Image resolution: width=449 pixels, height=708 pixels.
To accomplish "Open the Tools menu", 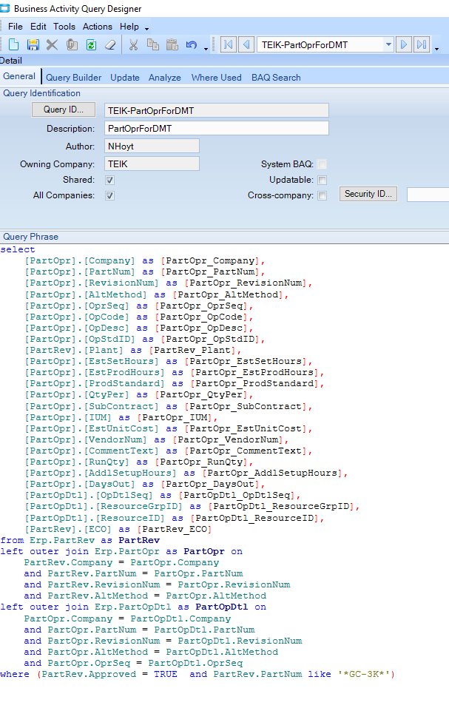I will [x=64, y=27].
